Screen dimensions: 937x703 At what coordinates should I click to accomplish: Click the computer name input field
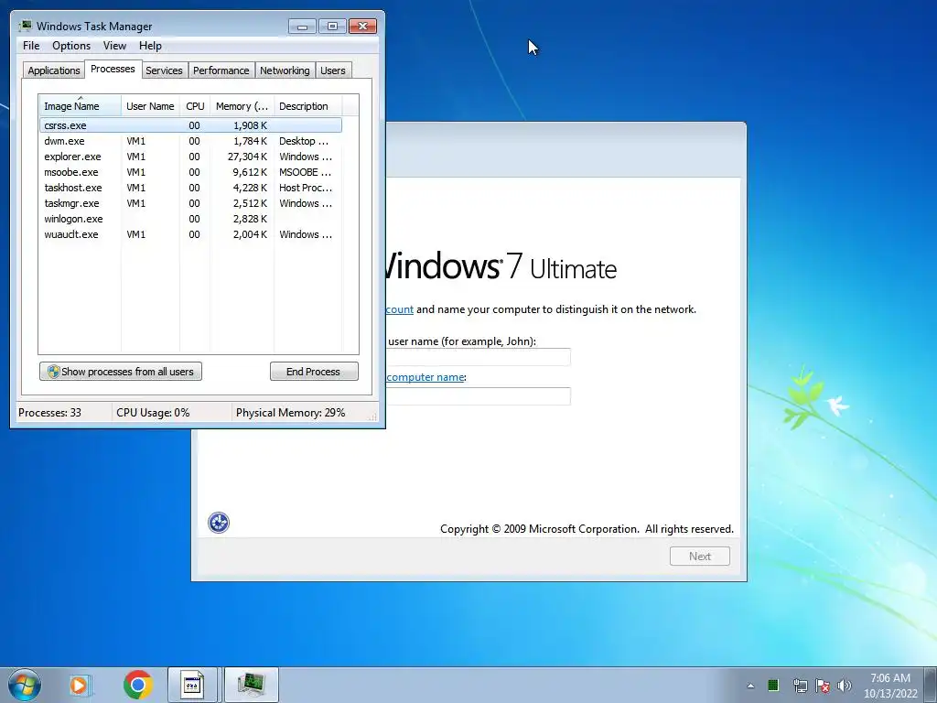478,395
